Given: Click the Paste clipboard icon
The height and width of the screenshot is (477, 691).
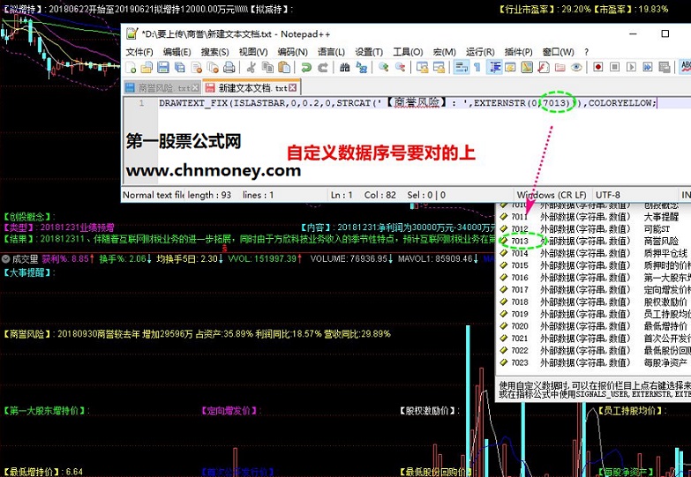Looking at the screenshot, I should point(284,67).
